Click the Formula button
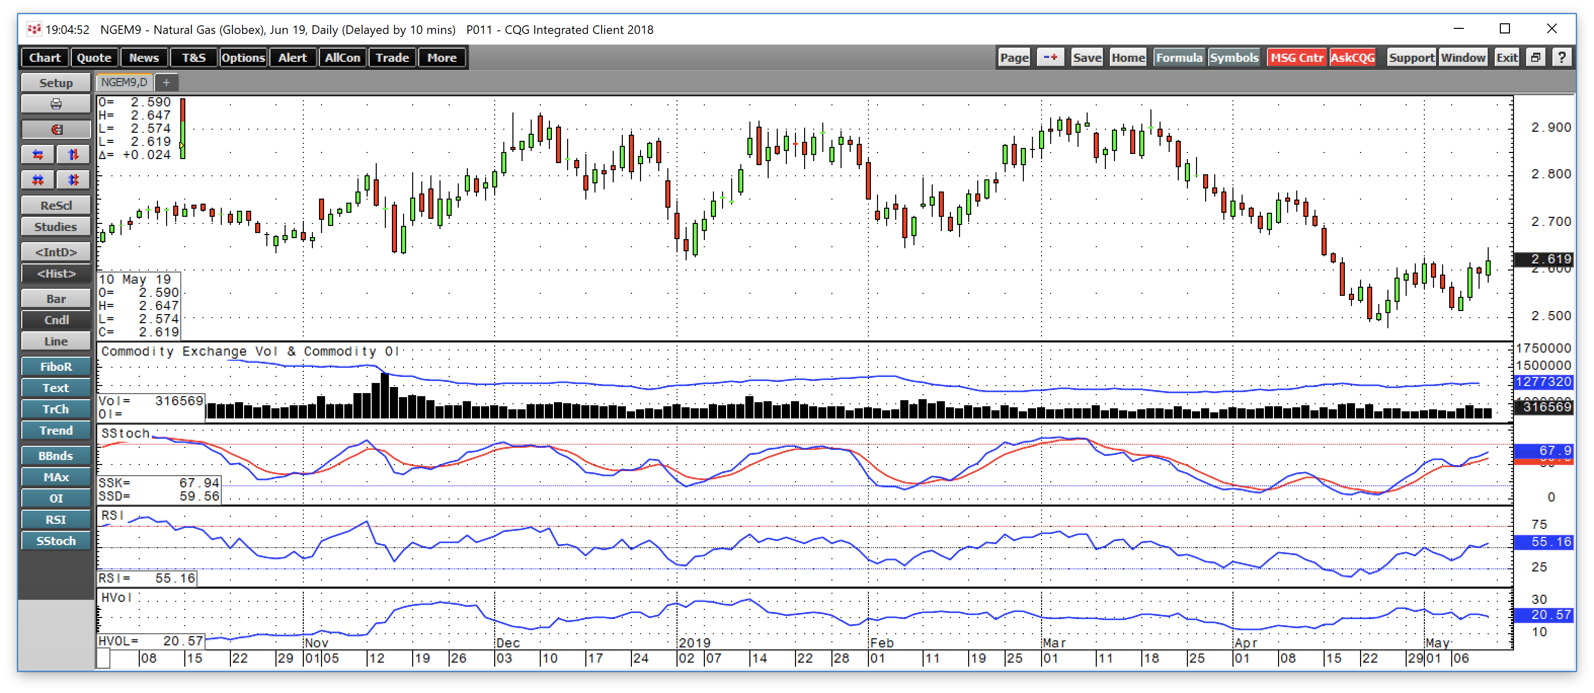The height and width of the screenshot is (693, 1594). (x=1179, y=58)
